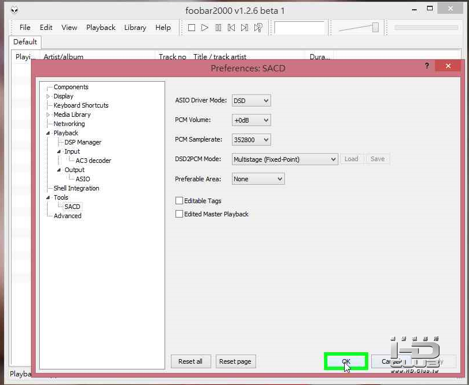The height and width of the screenshot is (385, 469).
Task: Enable the Editable Tags checkbox
Action: [x=179, y=200]
